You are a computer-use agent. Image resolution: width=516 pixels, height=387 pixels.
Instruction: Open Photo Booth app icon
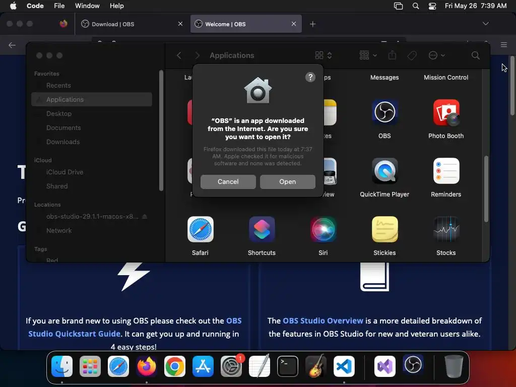pyautogui.click(x=446, y=112)
